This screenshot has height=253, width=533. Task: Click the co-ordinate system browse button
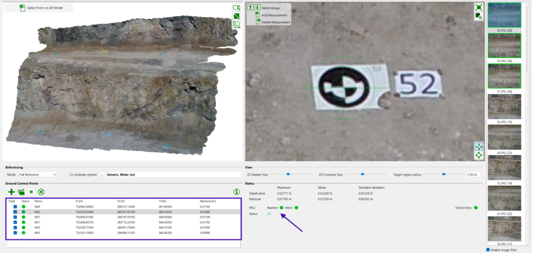pos(102,174)
